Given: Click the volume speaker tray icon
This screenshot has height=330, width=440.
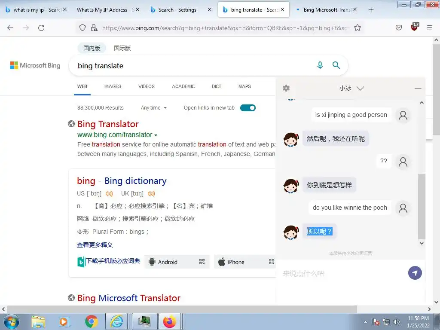Looking at the screenshot, I should [396, 322].
